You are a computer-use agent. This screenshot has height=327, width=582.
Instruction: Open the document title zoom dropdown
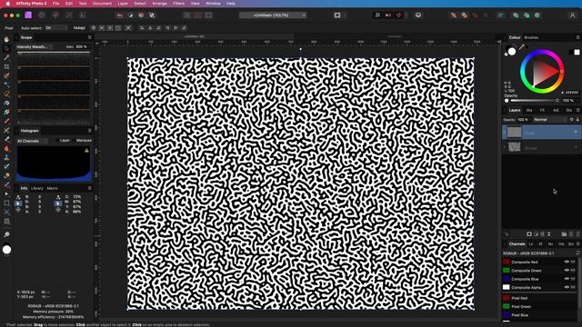(x=273, y=15)
